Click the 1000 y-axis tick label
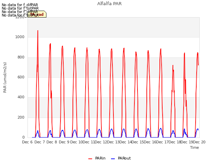Screen dimensions: 220x165 tap(20, 37)
